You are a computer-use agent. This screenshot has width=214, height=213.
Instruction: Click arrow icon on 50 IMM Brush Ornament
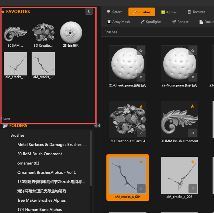tap(193, 133)
